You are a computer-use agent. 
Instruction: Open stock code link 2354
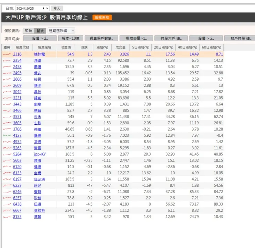pos(17,61)
